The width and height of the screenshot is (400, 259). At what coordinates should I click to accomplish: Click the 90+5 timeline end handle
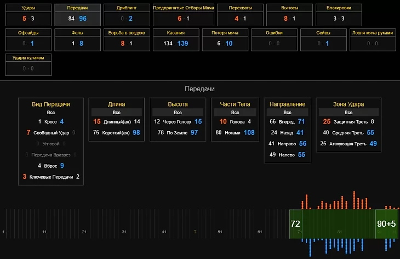(x=386, y=224)
